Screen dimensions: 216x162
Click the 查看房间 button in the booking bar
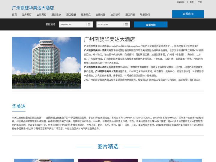click(151, 25)
